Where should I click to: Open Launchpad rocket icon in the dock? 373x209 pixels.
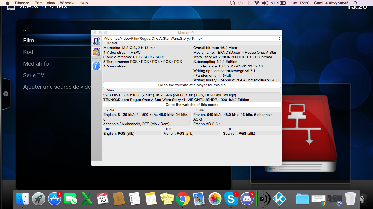(39, 199)
